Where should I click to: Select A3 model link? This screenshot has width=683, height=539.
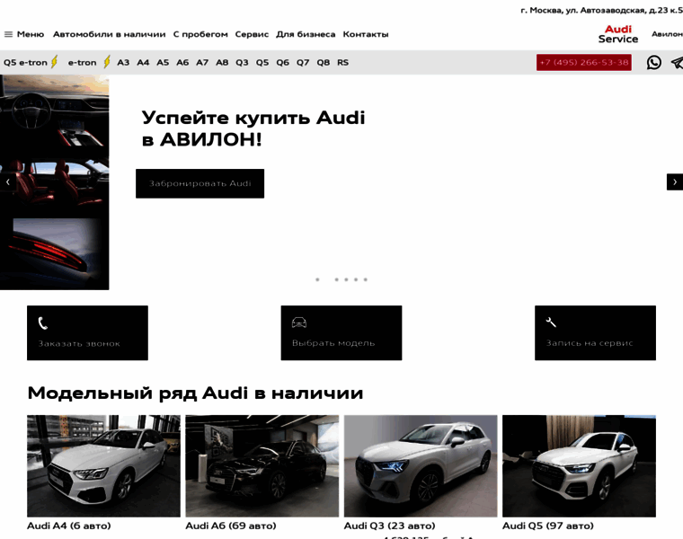point(123,62)
